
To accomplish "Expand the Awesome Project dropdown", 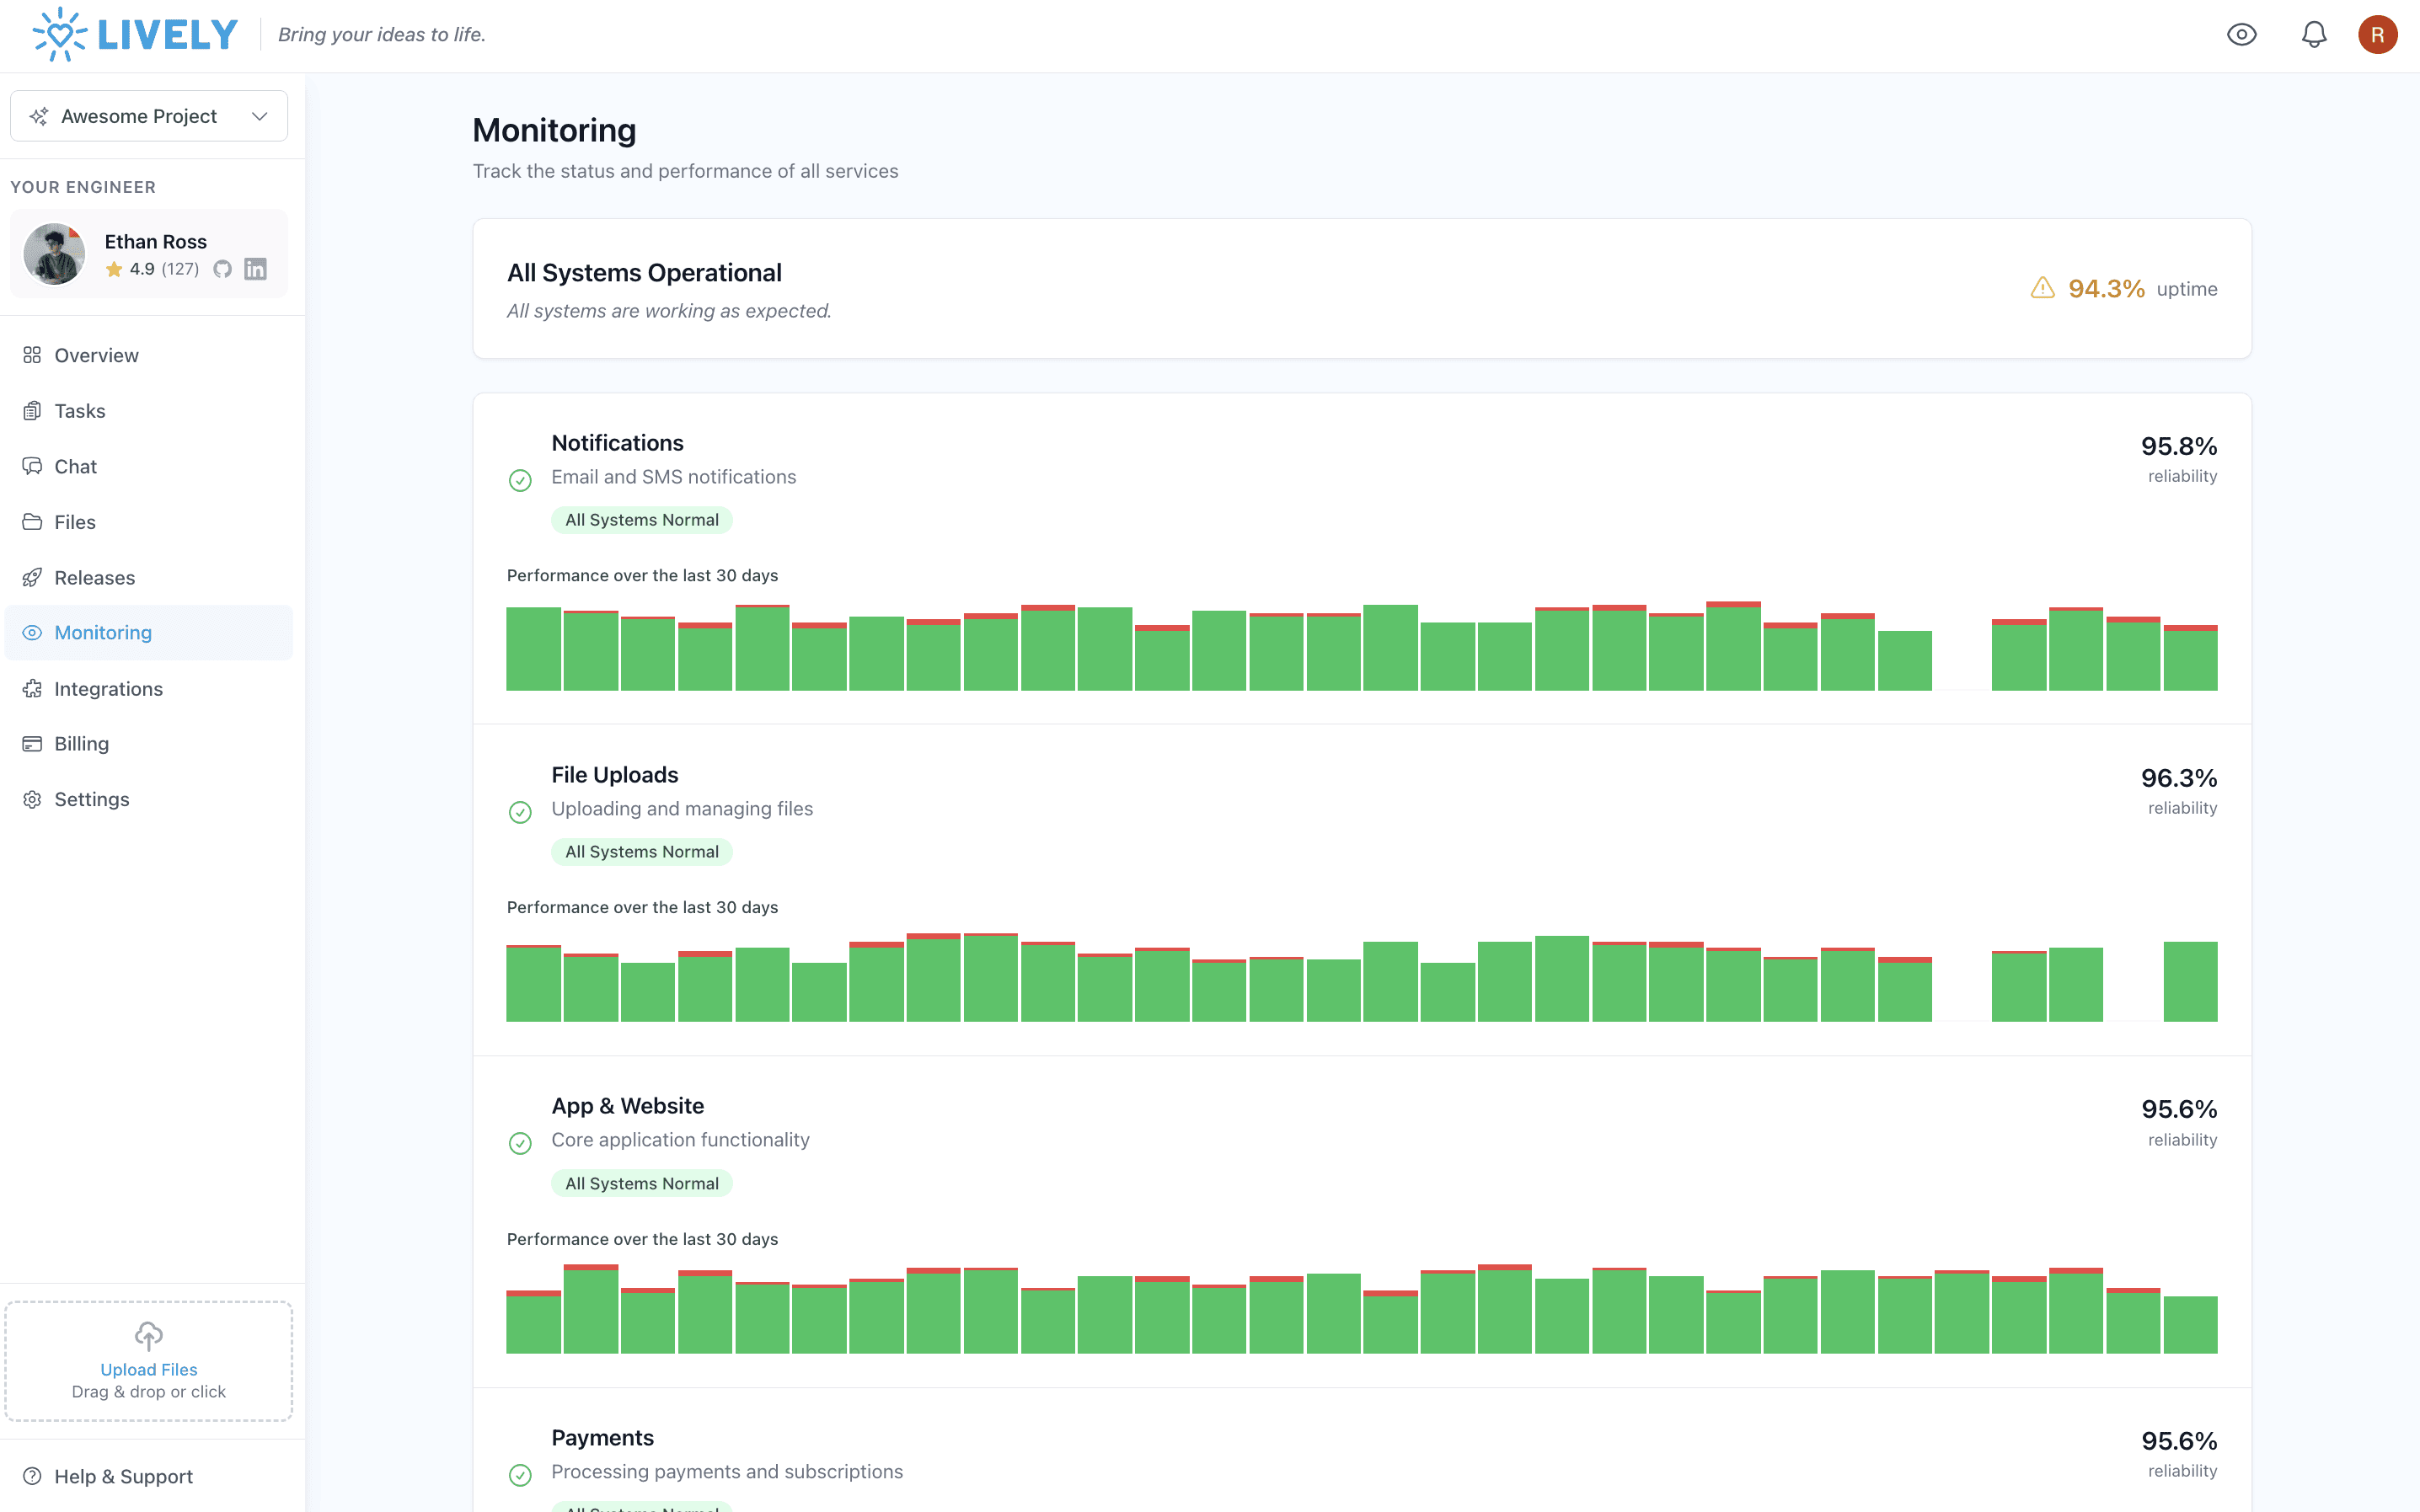I will pyautogui.click(x=140, y=116).
